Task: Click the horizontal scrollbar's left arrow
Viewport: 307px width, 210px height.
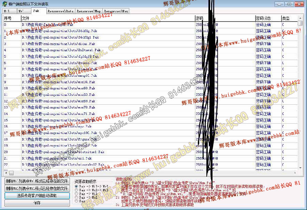Action: 6,173
